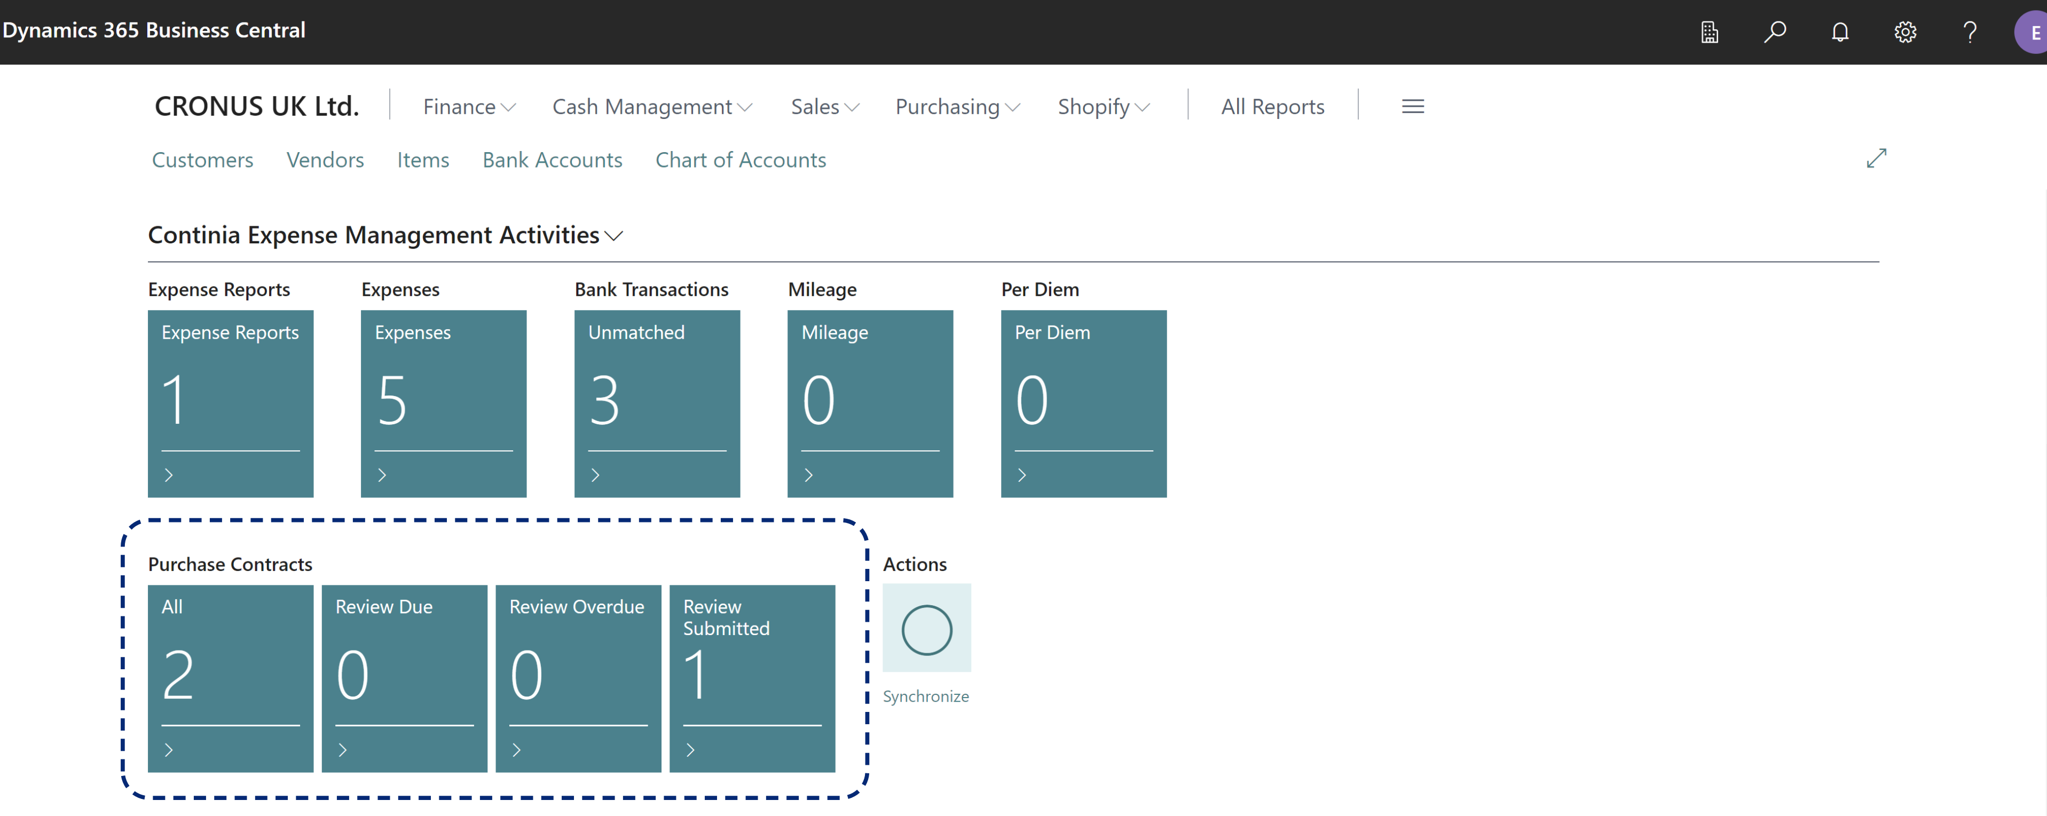Image resolution: width=2047 pixels, height=816 pixels.
Task: Open Bank Accounts link
Action: click(x=552, y=160)
